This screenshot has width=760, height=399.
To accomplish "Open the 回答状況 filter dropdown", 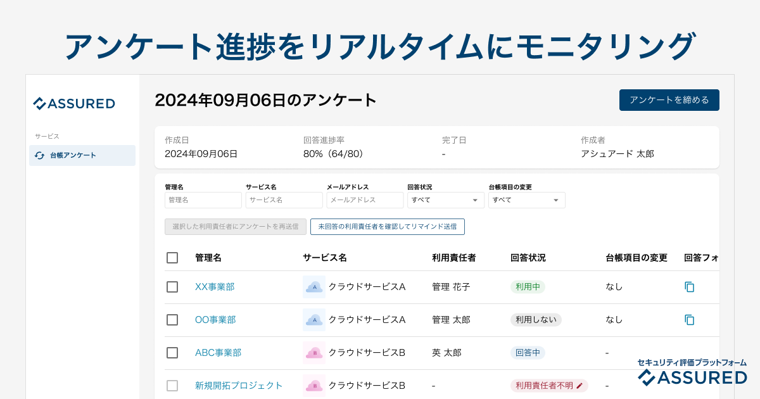I will click(446, 200).
